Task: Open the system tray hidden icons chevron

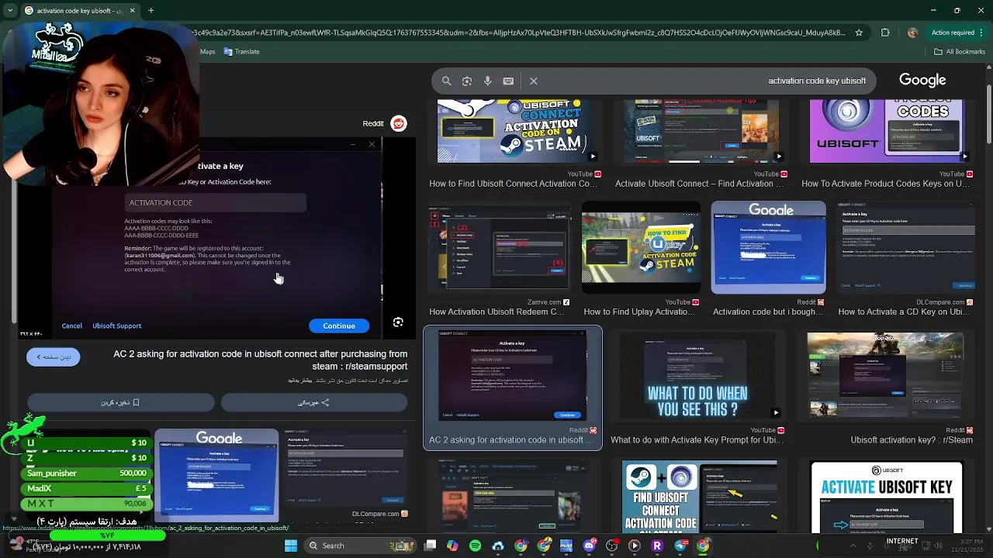Action: (x=853, y=546)
